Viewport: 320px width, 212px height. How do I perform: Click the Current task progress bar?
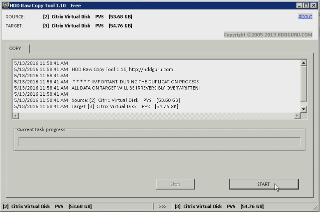point(159,142)
